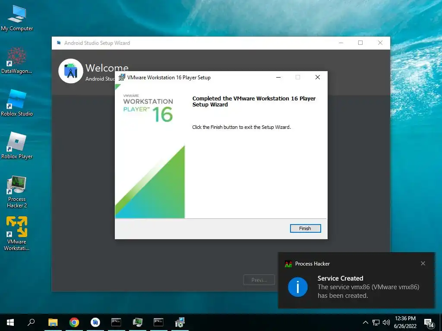Screen dimensions: 442x331
Task: Click the 'Completed the VMware Workstation 16 Player' heading
Action: pyautogui.click(x=254, y=101)
